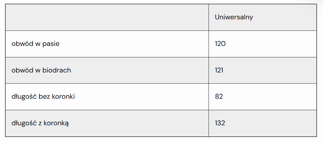Image resolution: width=323 pixels, height=142 pixels.
Task: Click the długość z koronką label
Action: [40, 123]
